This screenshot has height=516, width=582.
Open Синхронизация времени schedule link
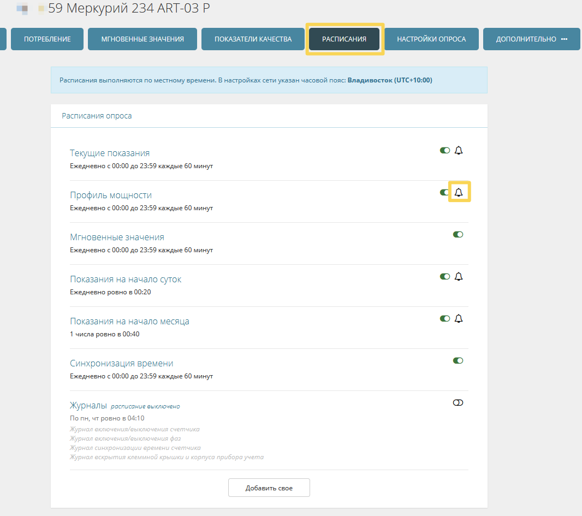(121, 364)
